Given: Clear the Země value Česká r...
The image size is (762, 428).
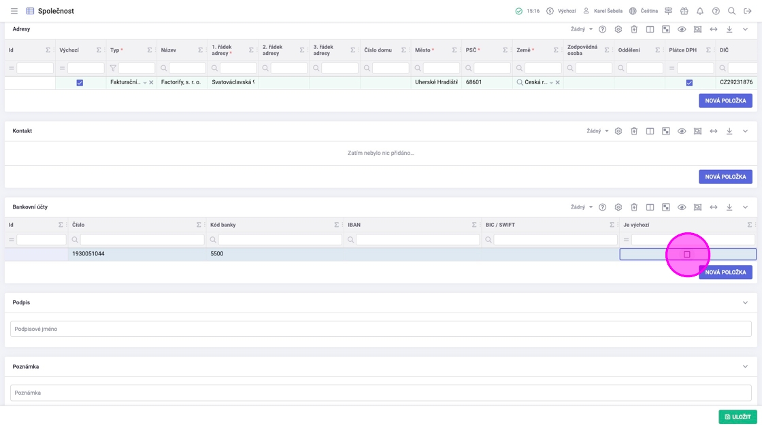Looking at the screenshot, I should pos(557,82).
